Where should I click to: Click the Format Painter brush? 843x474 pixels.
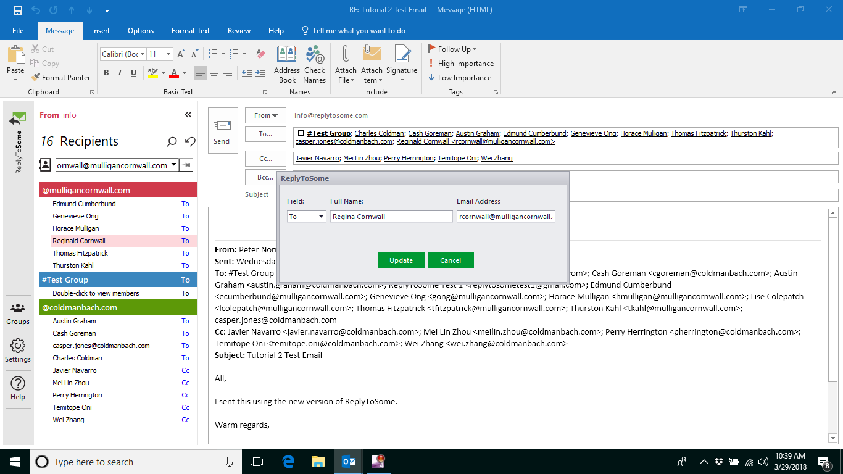point(35,78)
